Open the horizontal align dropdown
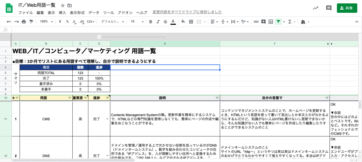362x162 pixels. click(x=214, y=22)
